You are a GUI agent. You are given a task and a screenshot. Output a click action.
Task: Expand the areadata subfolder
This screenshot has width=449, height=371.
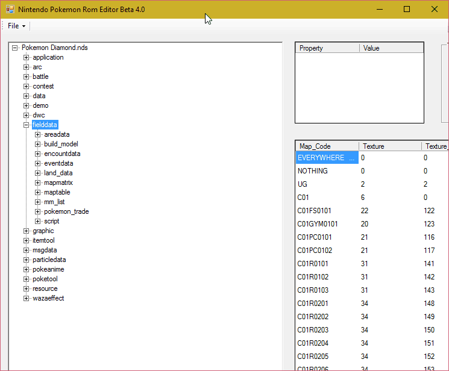pos(37,134)
